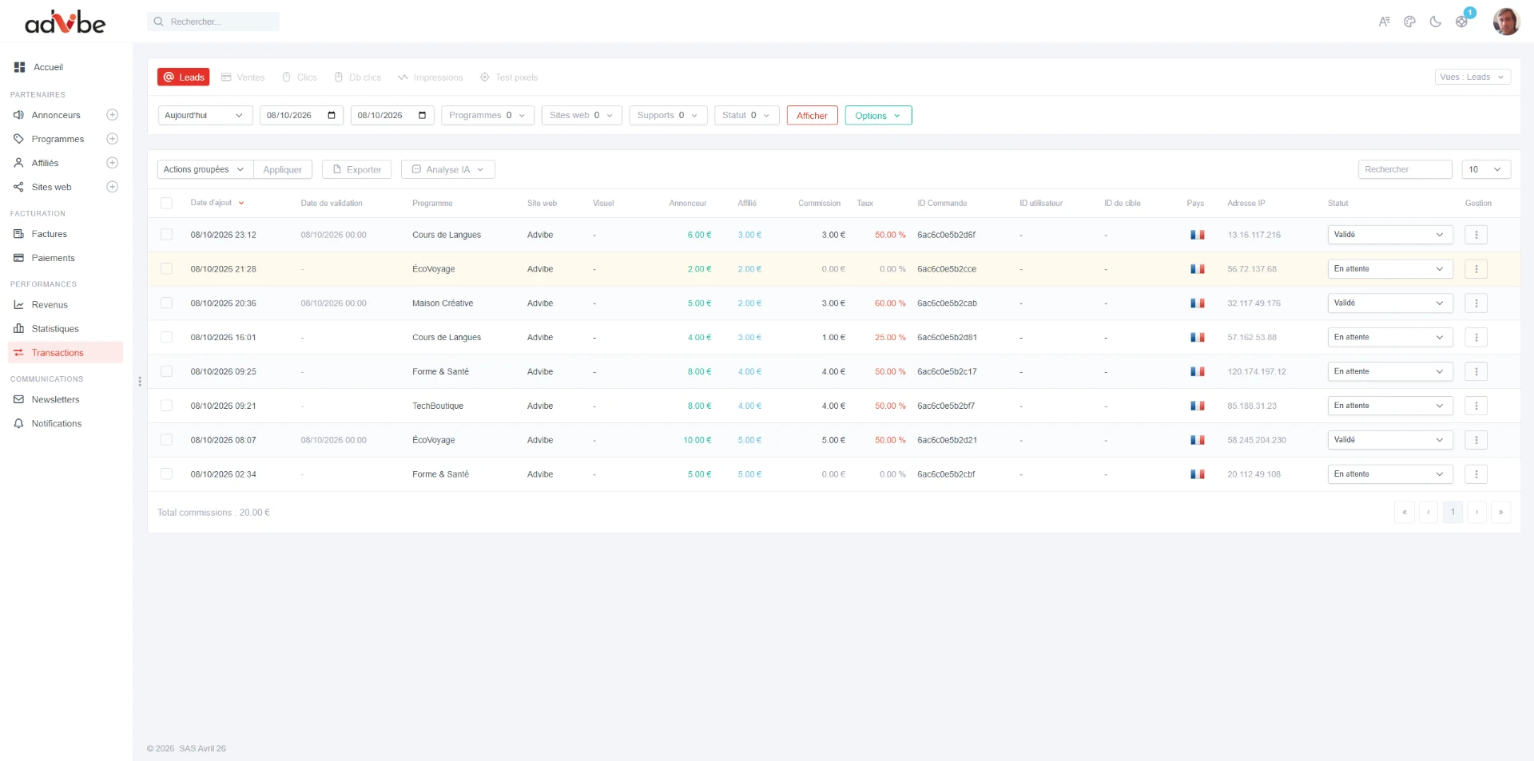This screenshot has height=761, width=1534.
Task: Sort by Date d'ajout column header
Action: [x=217, y=203]
